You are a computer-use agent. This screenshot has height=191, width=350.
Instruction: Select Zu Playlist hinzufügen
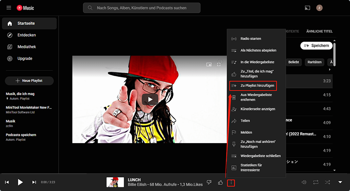click(253, 86)
